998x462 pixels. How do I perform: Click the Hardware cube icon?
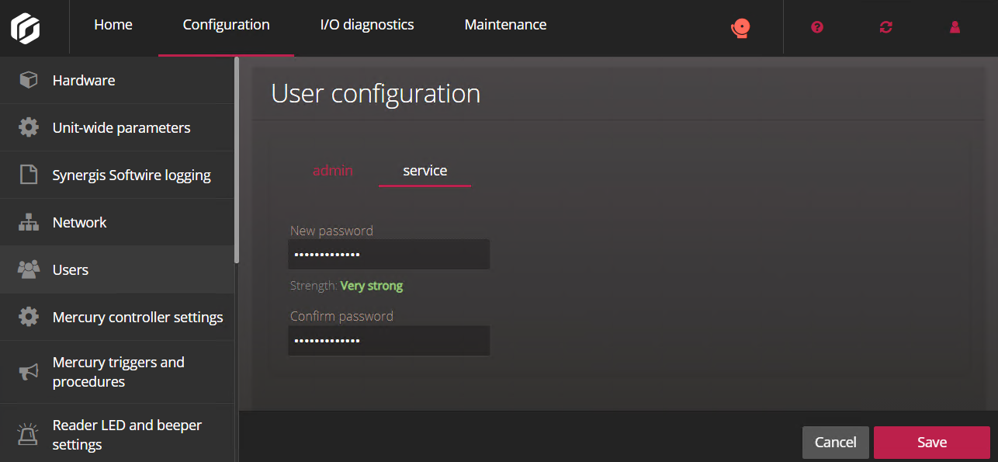[x=29, y=80]
